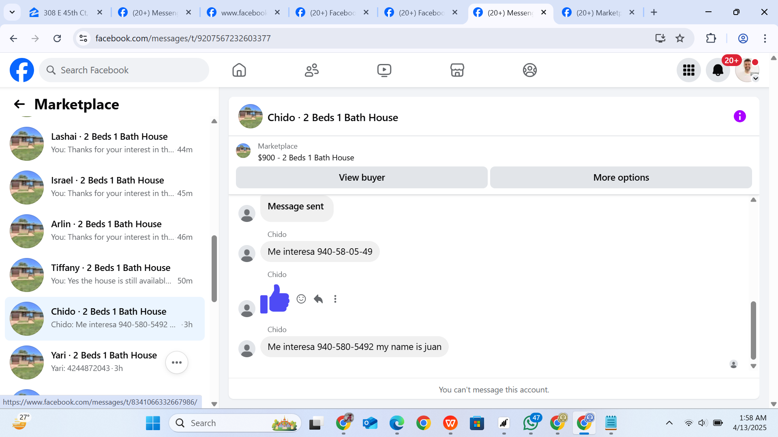778x437 pixels.
Task: Go back in browser history
Action: tap(13, 38)
